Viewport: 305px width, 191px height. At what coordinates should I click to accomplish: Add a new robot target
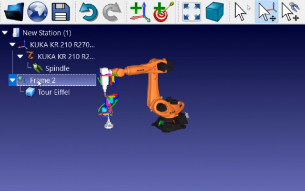coord(163,12)
